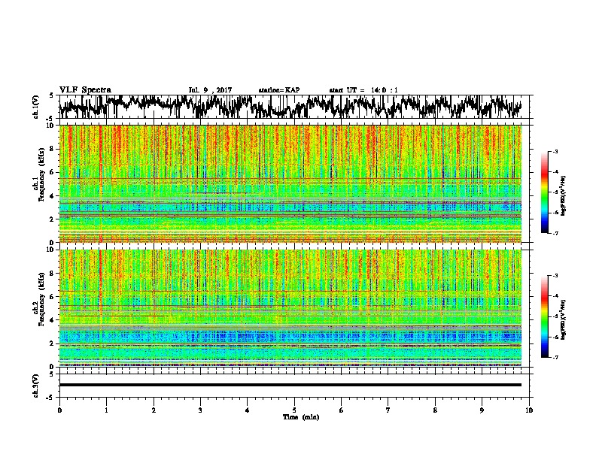Click the time-axis tick label "3"
Viewport: 596px width, 460px height.
(x=200, y=410)
